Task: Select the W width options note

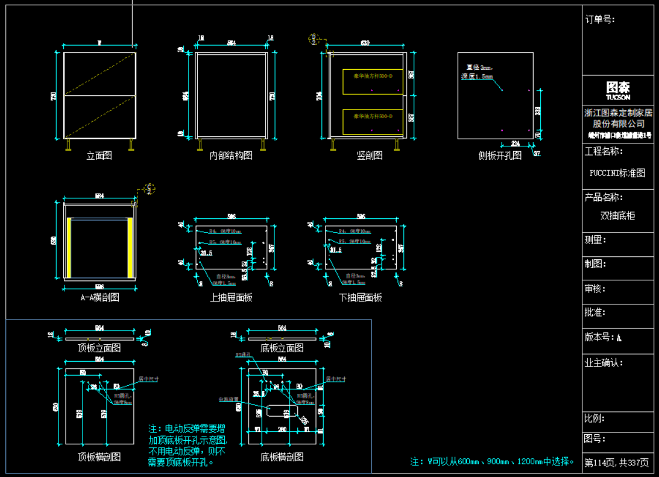Action: tap(492, 462)
